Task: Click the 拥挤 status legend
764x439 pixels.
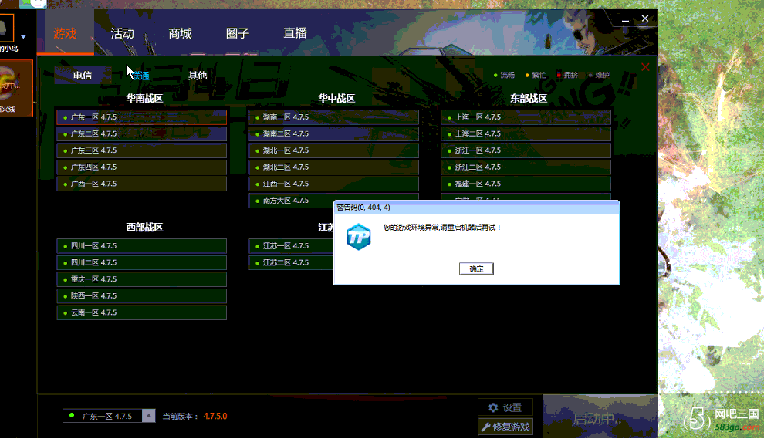Action: [568, 75]
